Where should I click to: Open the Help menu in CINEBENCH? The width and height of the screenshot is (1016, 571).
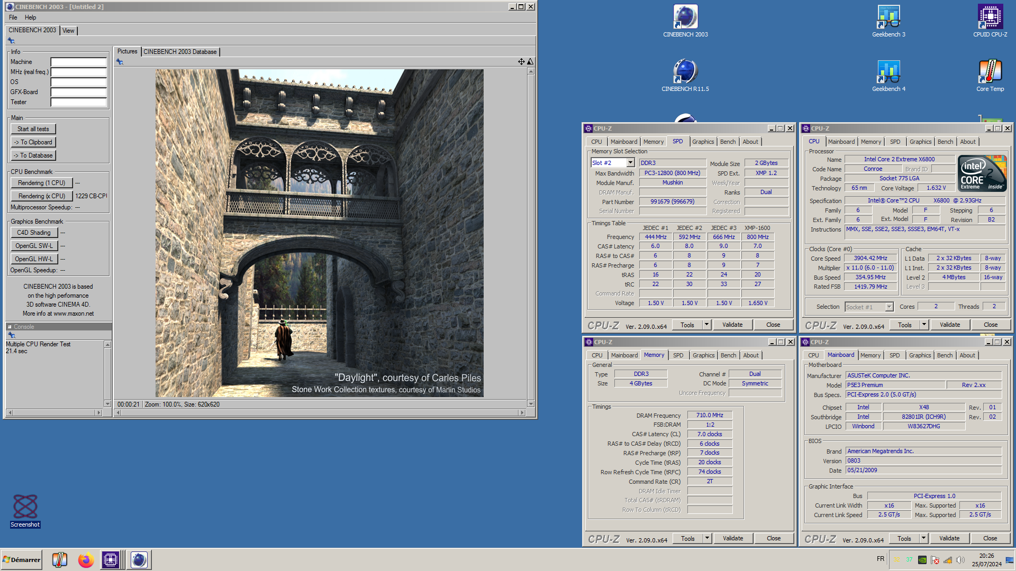click(31, 17)
